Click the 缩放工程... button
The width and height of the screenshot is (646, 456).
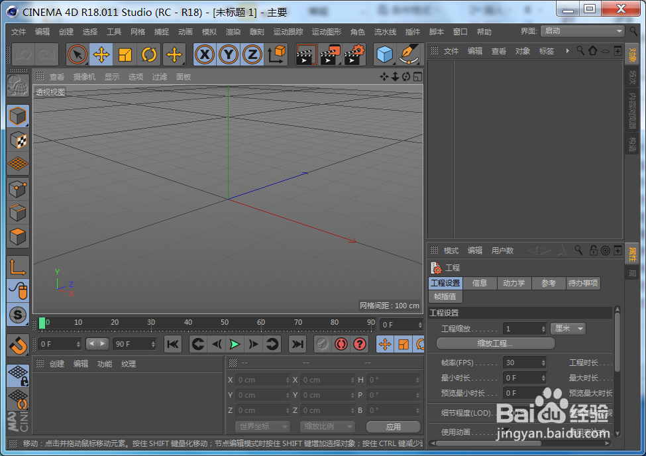[x=495, y=343]
